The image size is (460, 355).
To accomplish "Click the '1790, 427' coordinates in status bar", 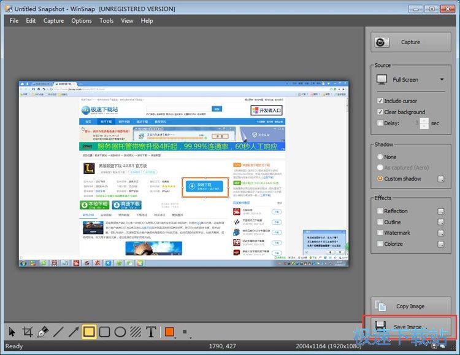I will [223, 346].
